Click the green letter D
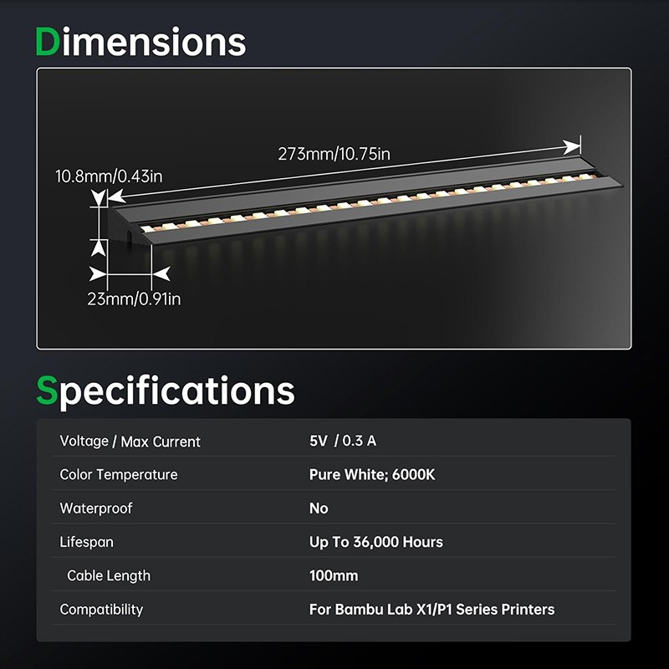Screen dimensions: 669x669 point(48,42)
